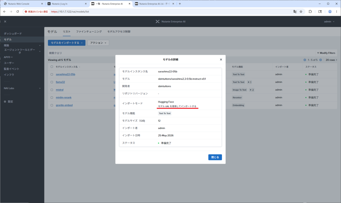Click the +1 badge in llama32 row
The image size is (341, 203).
[249, 82]
